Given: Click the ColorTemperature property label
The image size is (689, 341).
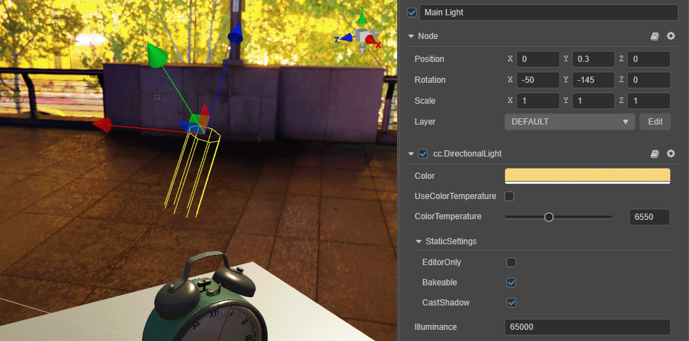Looking at the screenshot, I should [448, 217].
